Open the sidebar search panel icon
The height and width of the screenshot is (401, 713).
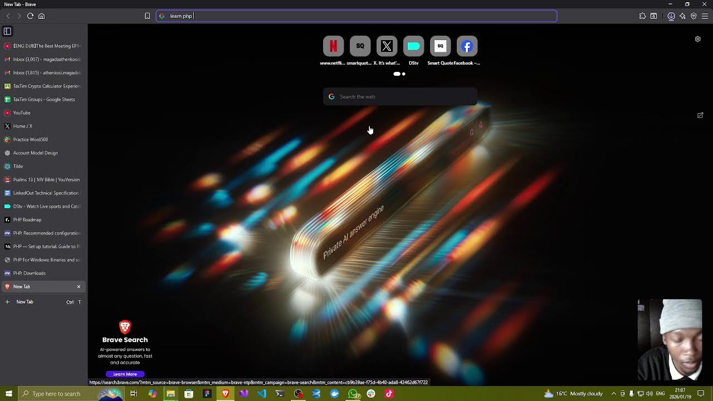pos(653,16)
